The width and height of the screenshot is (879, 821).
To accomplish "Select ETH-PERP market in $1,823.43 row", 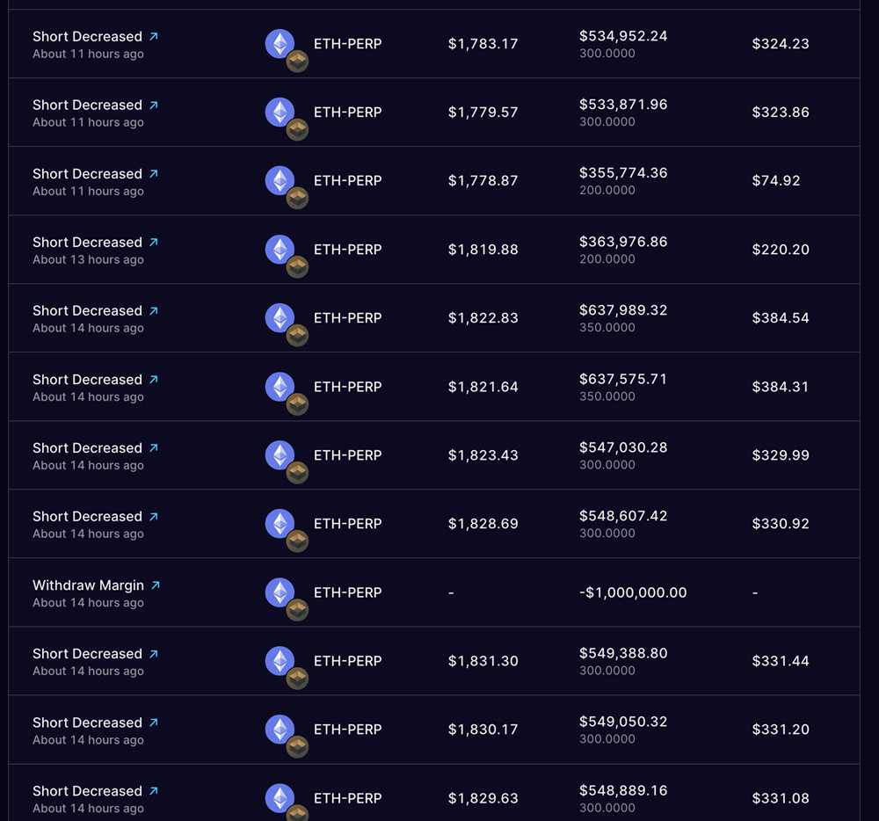I will [347, 455].
